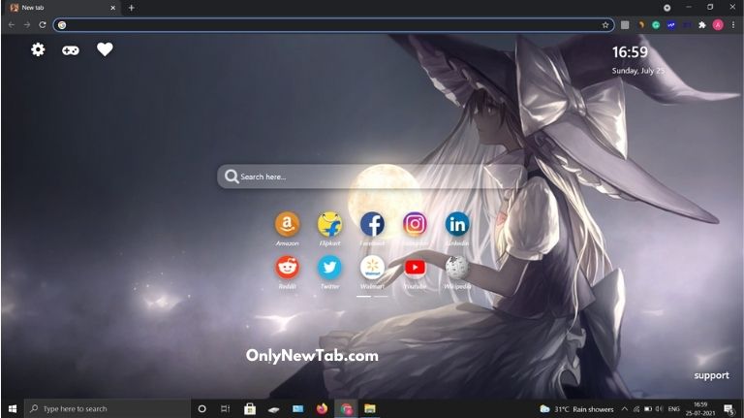Open the volume control in the system tray
The height and width of the screenshot is (418, 744).
(x=660, y=408)
